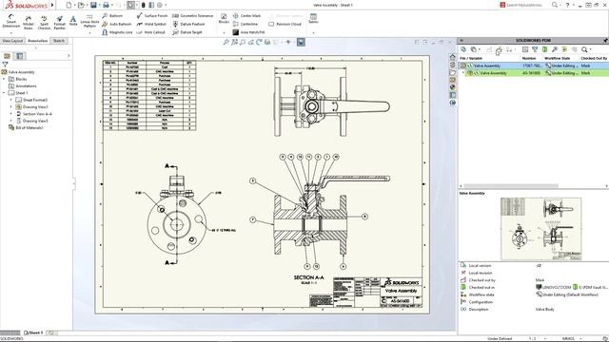609x342 pixels.
Task: Insert a Datum Feature symbol
Action: (188, 24)
